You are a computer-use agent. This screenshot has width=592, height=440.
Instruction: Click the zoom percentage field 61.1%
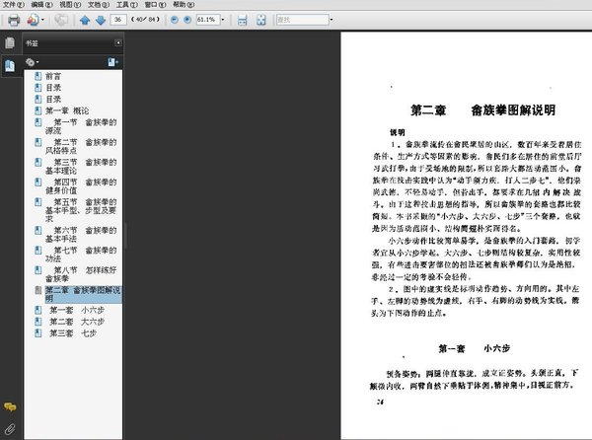(x=207, y=20)
